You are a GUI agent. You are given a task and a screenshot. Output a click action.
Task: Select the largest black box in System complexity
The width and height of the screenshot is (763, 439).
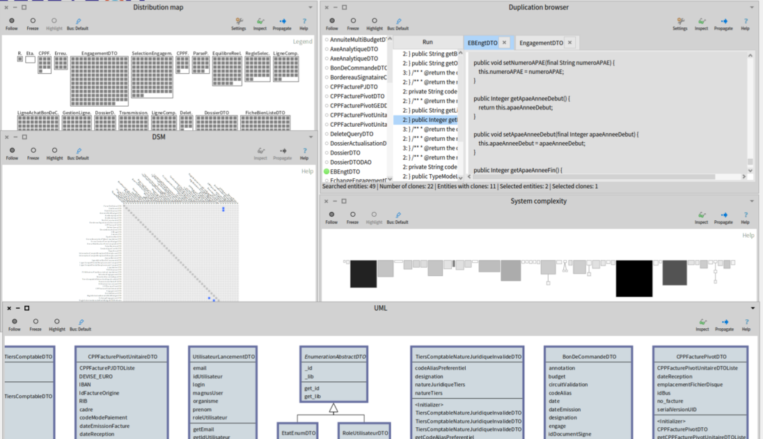(634, 278)
